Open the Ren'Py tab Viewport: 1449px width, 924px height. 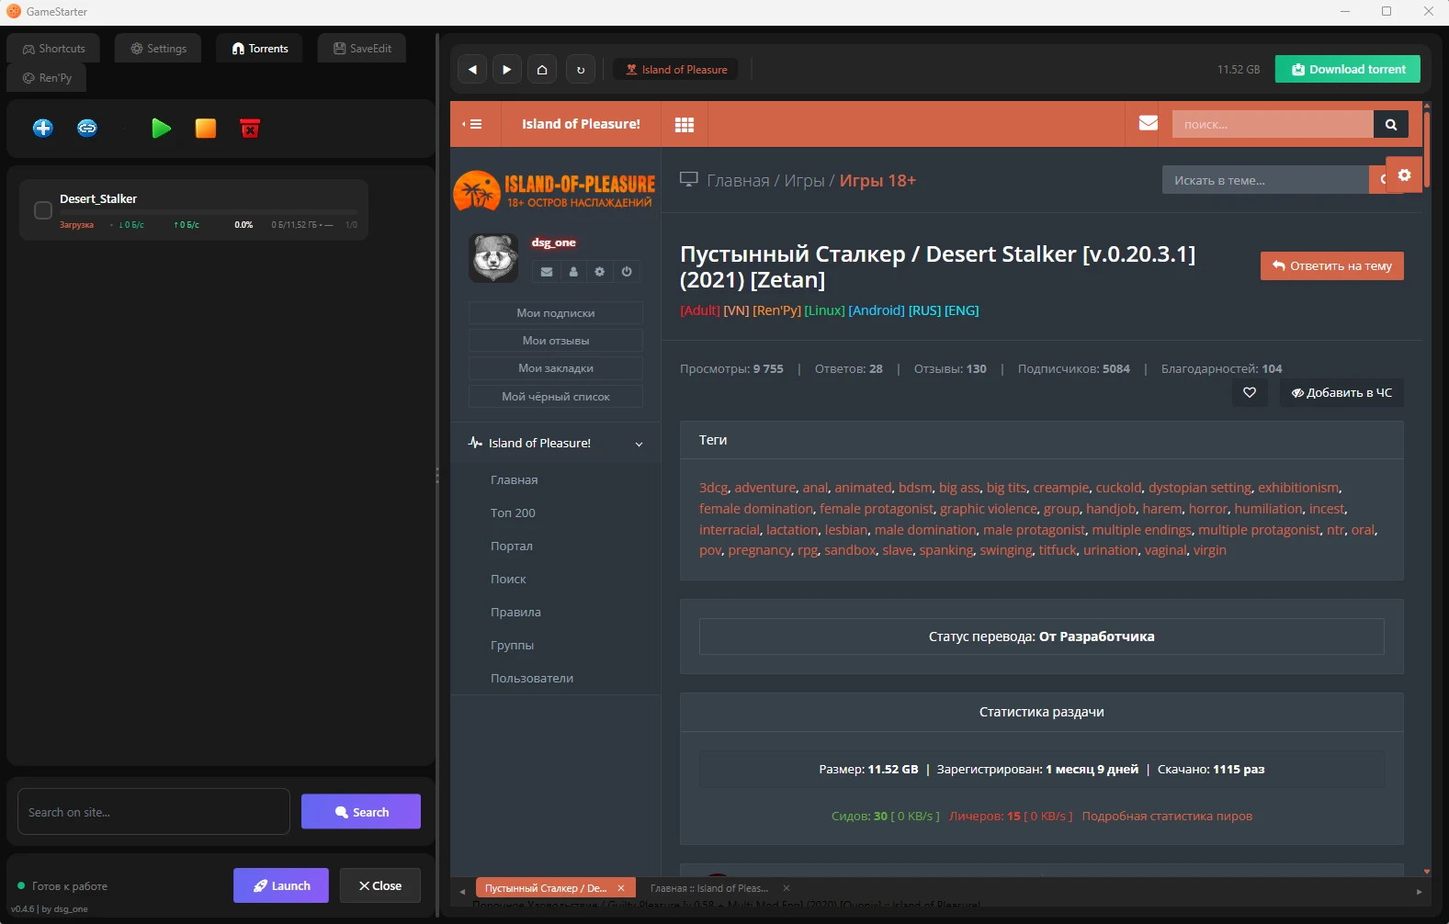click(x=47, y=78)
